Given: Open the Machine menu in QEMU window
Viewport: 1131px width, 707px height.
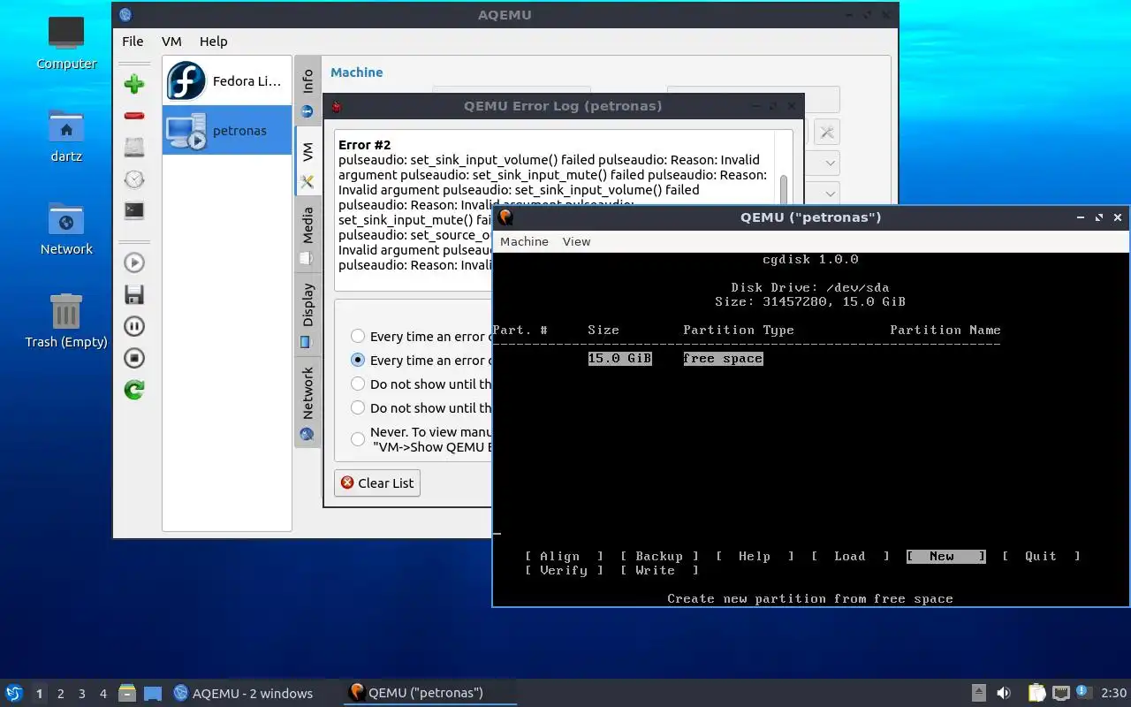Looking at the screenshot, I should (x=524, y=241).
